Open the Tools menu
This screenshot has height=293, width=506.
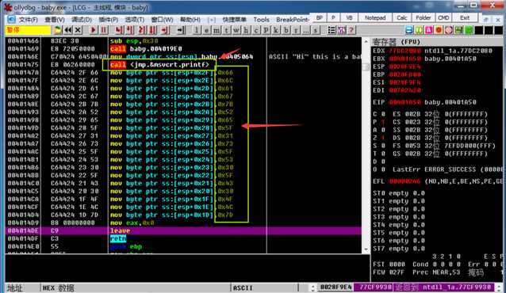262,20
